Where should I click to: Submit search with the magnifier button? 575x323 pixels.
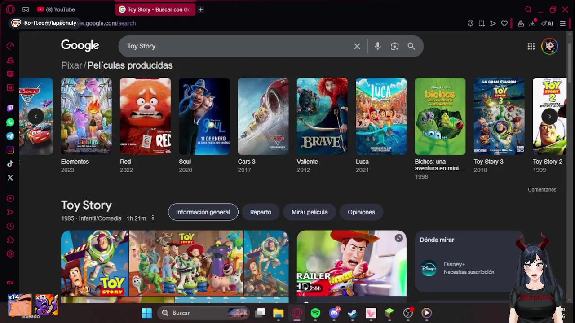(411, 46)
